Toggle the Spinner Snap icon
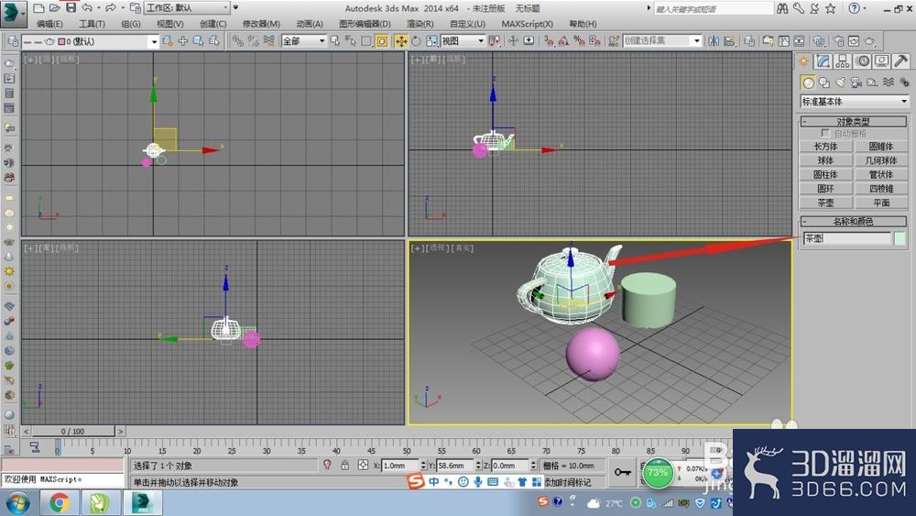The height and width of the screenshot is (516, 916). 594,41
